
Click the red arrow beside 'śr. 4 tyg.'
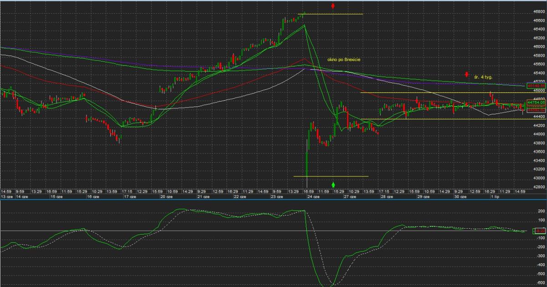coord(467,74)
